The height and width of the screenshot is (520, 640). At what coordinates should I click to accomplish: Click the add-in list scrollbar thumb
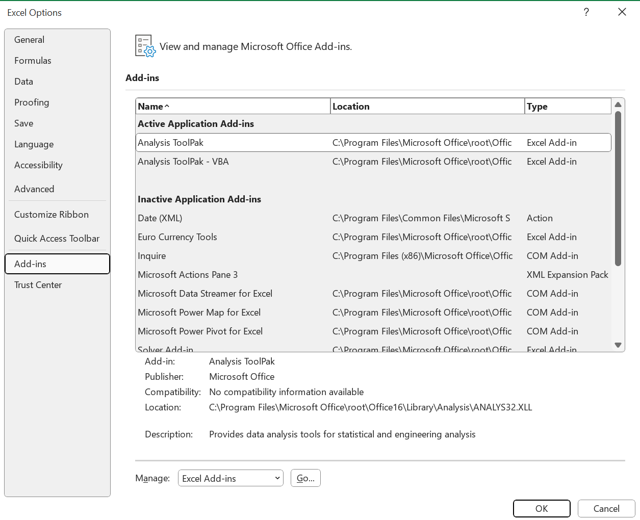(618, 189)
